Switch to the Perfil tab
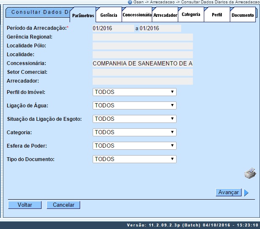Image resolution: width=260 pixels, height=229 pixels. (x=217, y=15)
